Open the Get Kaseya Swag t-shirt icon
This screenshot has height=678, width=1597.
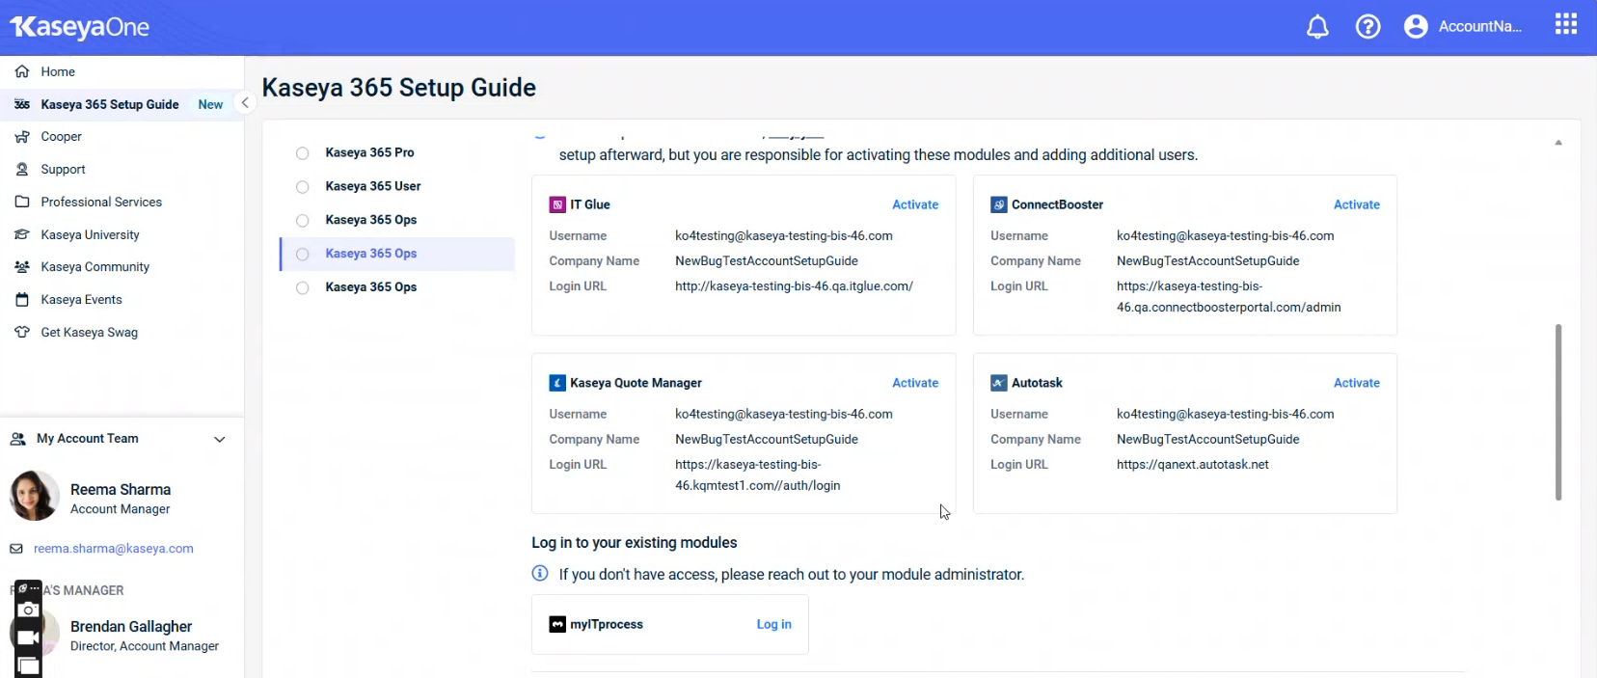point(22,333)
